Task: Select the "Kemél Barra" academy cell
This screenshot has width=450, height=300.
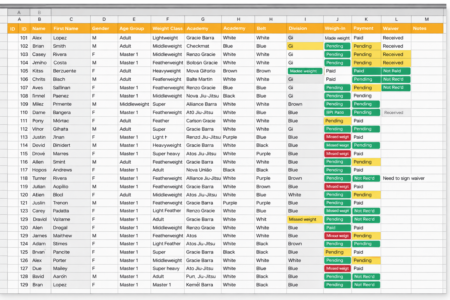Action: coord(199,285)
